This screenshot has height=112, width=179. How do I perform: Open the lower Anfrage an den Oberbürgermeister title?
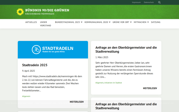point(126,106)
